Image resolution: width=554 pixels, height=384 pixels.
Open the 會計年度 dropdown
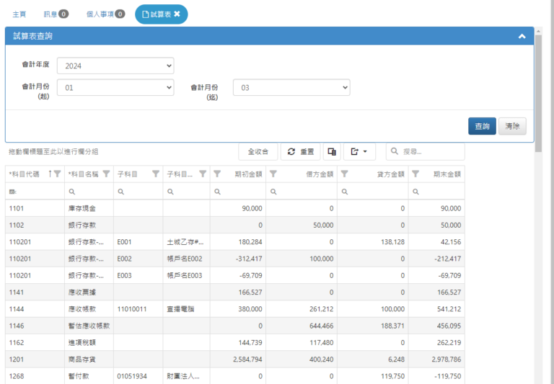click(x=115, y=66)
